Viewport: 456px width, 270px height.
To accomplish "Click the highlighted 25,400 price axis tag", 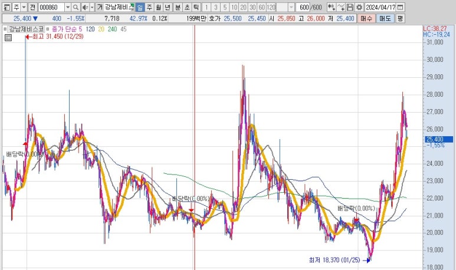I will click(x=439, y=139).
